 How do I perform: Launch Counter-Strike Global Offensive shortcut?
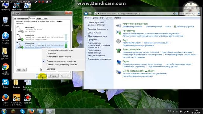17,100
